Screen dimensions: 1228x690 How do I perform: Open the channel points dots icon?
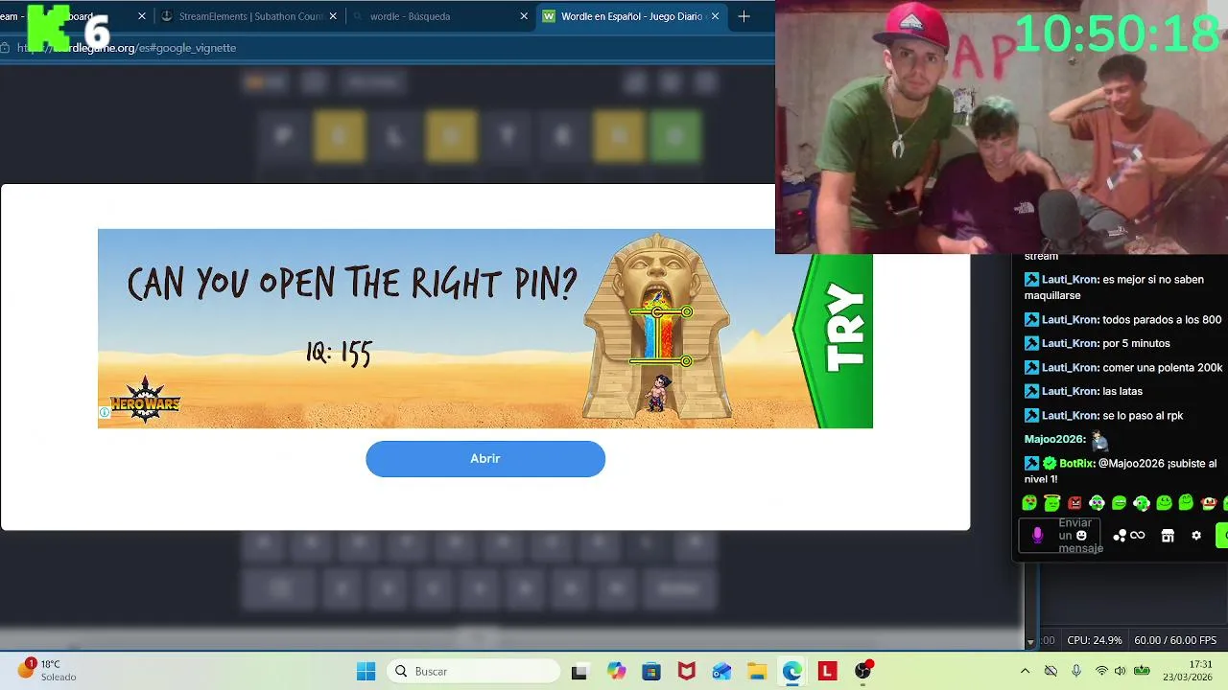click(1120, 536)
